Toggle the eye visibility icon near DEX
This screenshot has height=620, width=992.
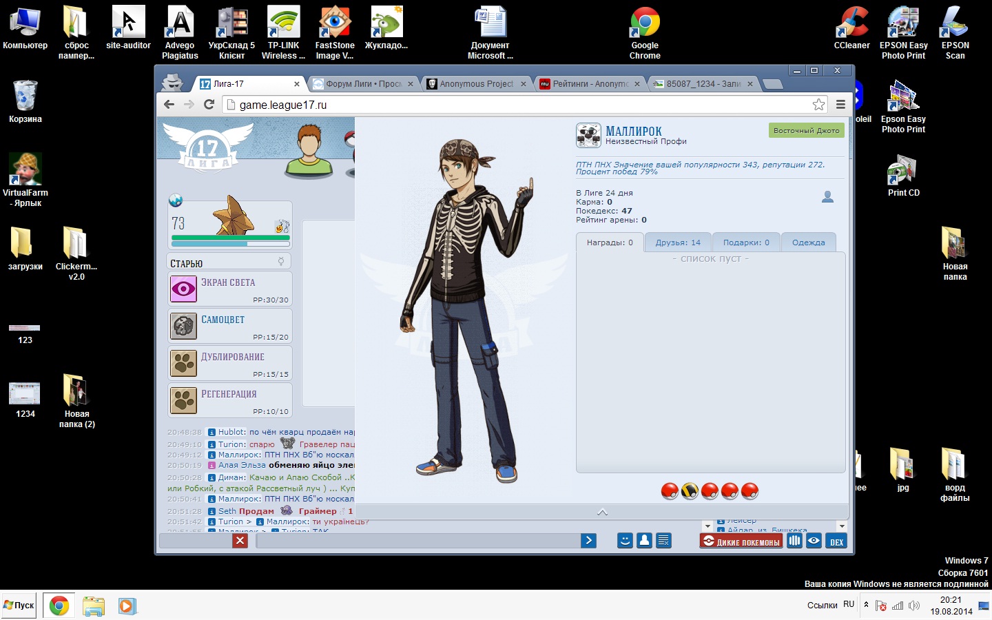814,541
